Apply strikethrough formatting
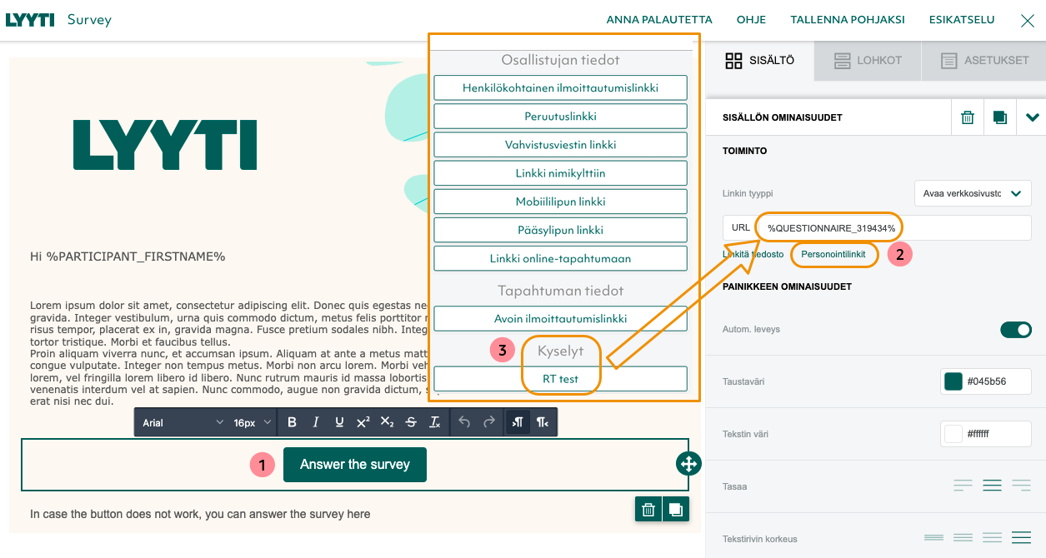Screen dimensions: 1046x558 (x=411, y=422)
